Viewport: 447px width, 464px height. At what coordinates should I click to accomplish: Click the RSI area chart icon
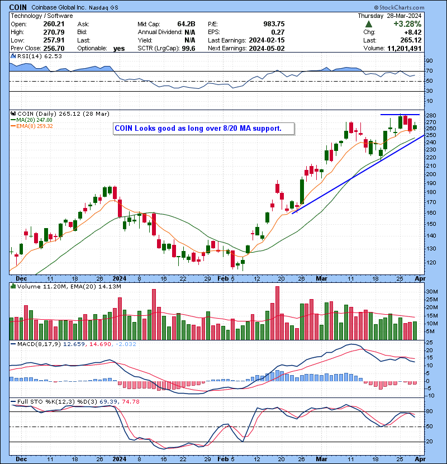point(13,56)
